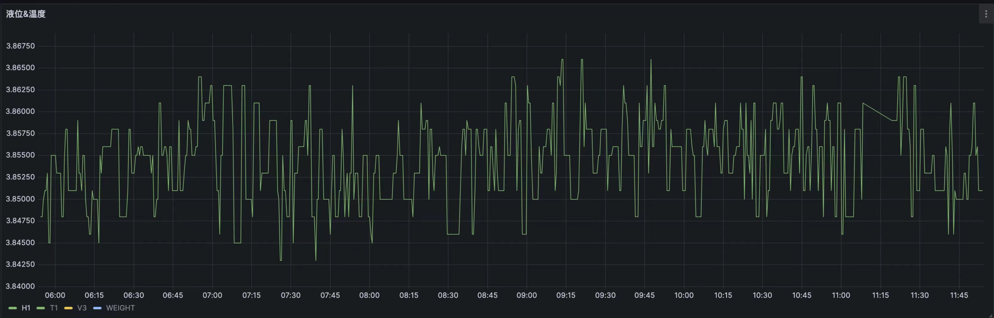Click the 10:30 time axis label
Image resolution: width=994 pixels, height=318 pixels.
coord(762,295)
